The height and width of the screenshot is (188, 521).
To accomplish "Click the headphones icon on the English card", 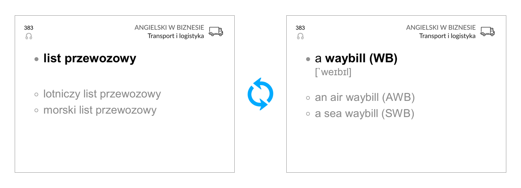I will point(300,36).
